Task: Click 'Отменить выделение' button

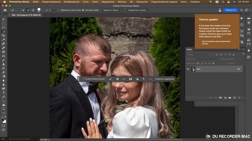Action: coord(165,79)
